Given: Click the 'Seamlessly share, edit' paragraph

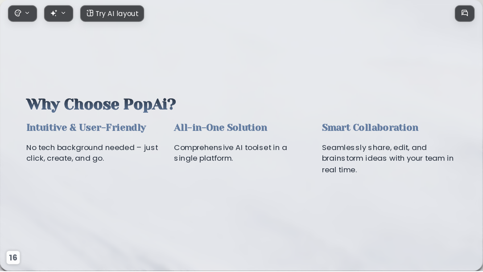Looking at the screenshot, I should point(388,158).
